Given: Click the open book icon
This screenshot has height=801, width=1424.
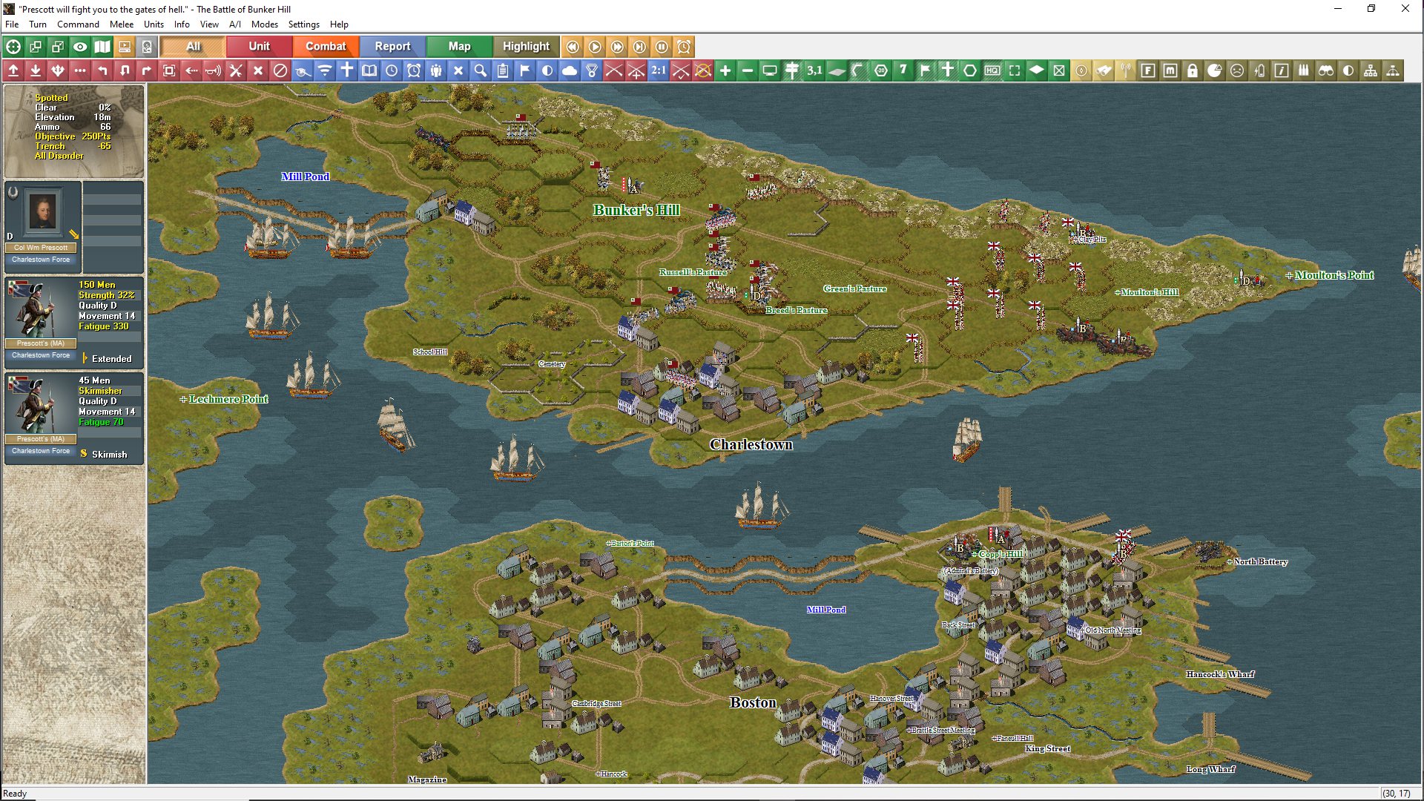Looking at the screenshot, I should [369, 70].
